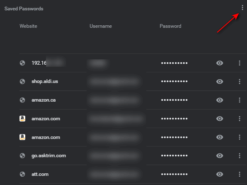247x185 pixels.
Task: Open more actions for shop.aldi.us
Action: [x=240, y=82]
